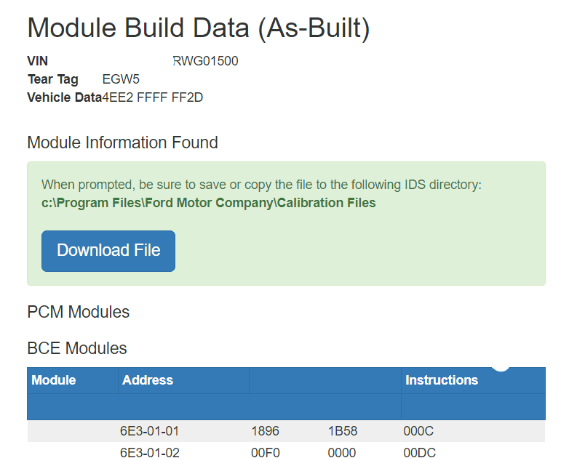This screenshot has width=569, height=458.
Task: Click the BCE Modules heading
Action: (77, 348)
